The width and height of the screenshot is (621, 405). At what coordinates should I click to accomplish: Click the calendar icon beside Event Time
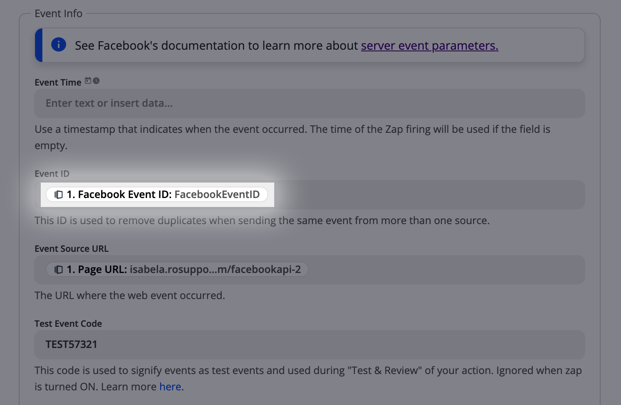pos(88,81)
